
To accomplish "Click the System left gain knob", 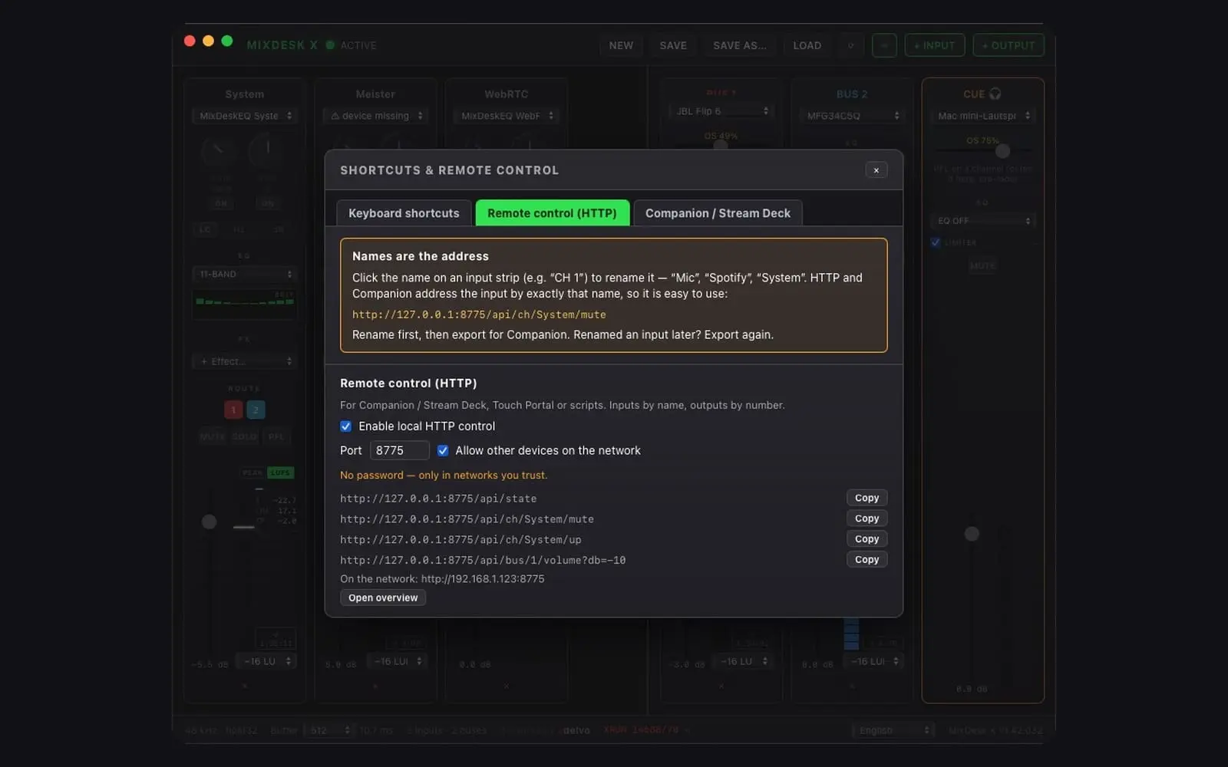I will [218, 150].
